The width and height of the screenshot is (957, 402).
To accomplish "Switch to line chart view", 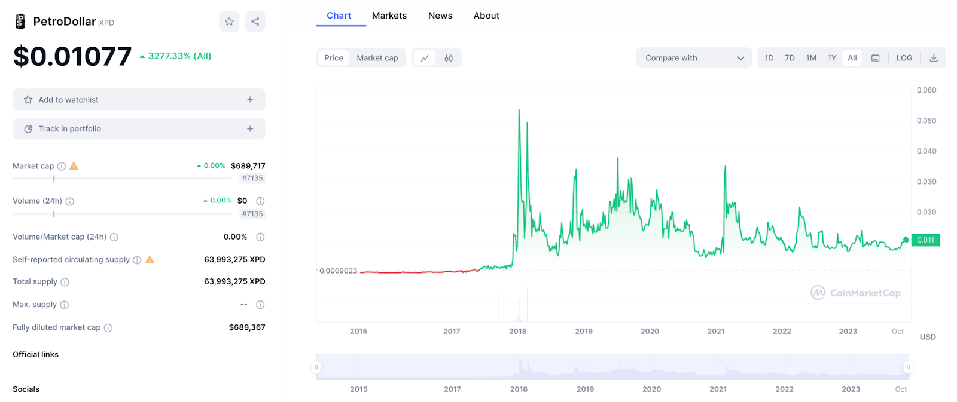I will (425, 58).
